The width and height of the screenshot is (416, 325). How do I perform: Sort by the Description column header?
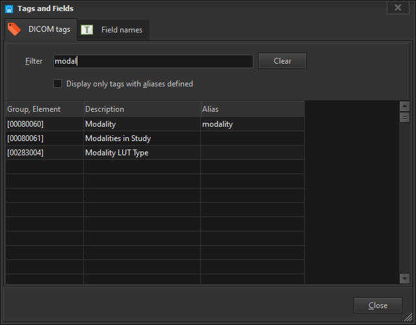(142, 109)
